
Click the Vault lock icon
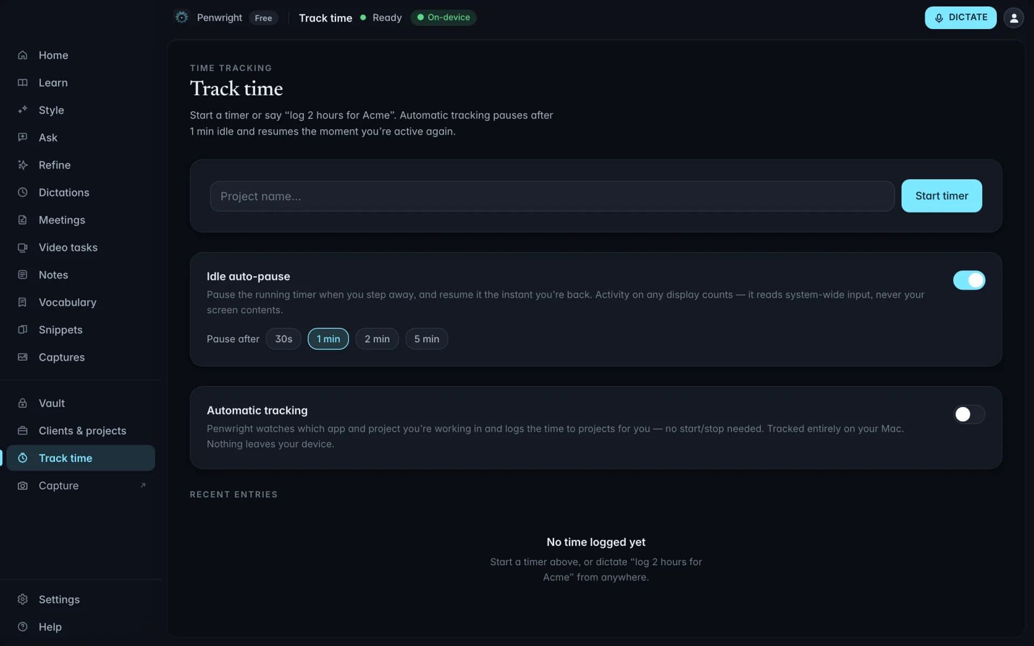[x=23, y=403]
